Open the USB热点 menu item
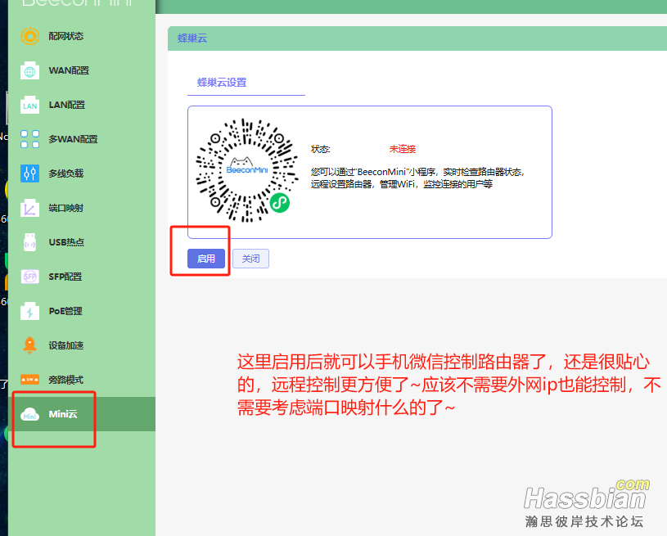The image size is (667, 536). click(x=82, y=242)
